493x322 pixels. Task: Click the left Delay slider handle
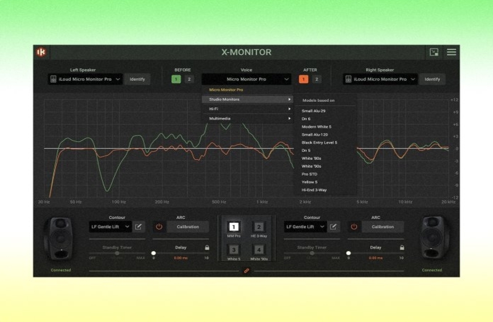153,253
